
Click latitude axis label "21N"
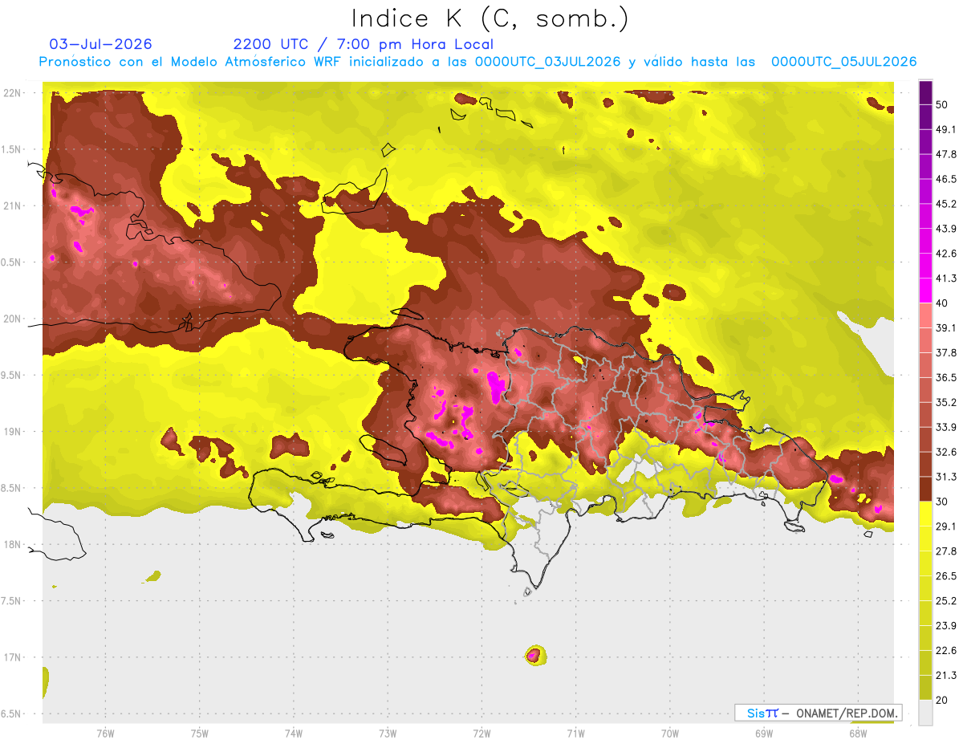pos(12,206)
